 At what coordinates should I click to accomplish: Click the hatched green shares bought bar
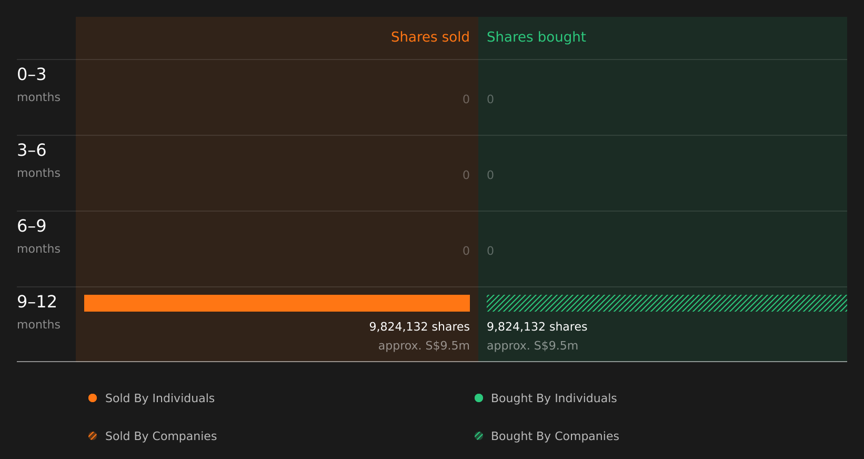(x=667, y=303)
